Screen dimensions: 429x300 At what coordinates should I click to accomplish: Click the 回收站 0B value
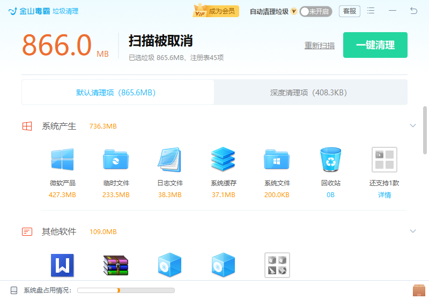330,195
